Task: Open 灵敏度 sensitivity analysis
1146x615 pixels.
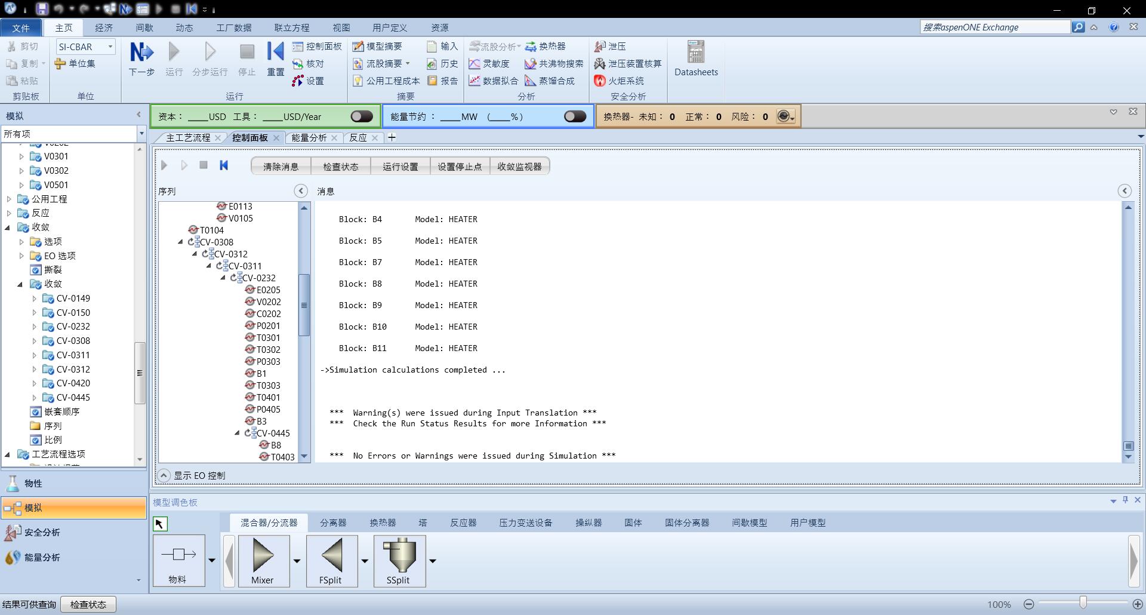Action: 489,64
